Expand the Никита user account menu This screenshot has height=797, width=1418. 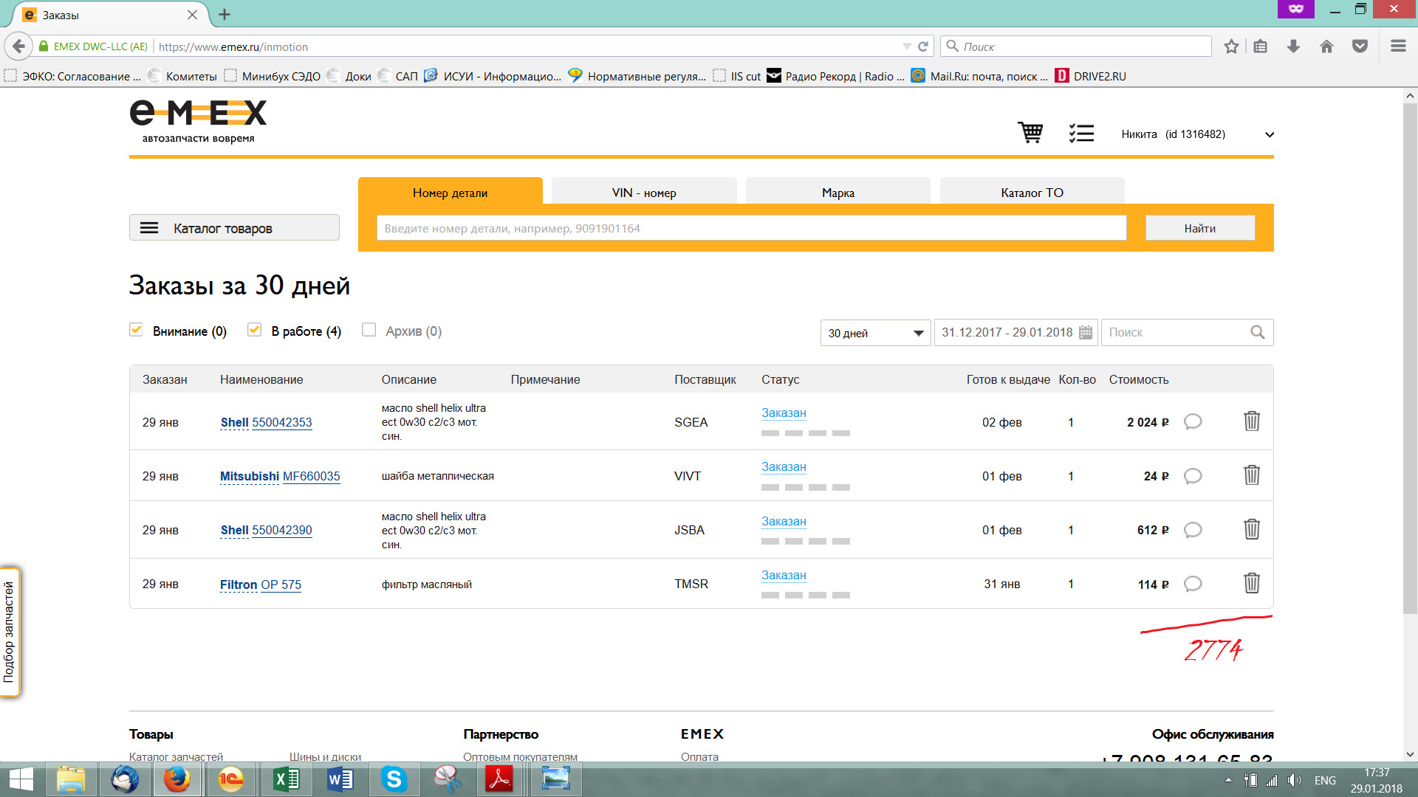(x=1269, y=134)
